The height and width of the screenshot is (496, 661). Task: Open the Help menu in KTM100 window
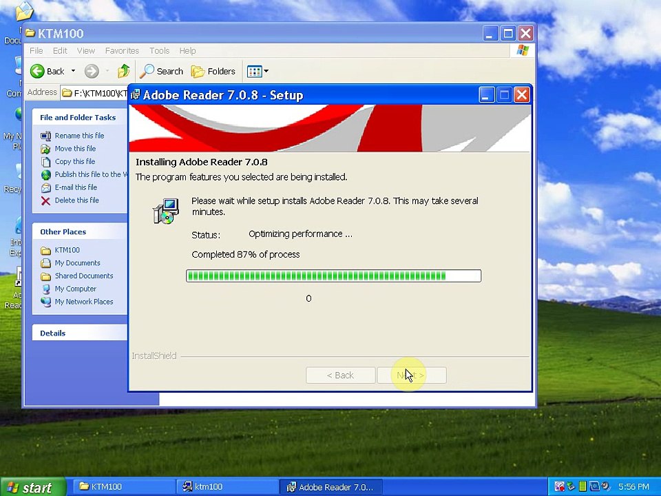(187, 50)
